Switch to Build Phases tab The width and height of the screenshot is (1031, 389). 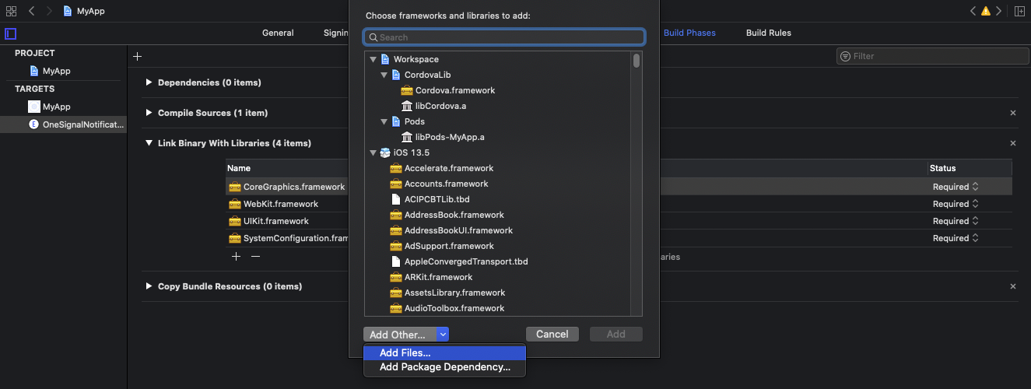[689, 33]
